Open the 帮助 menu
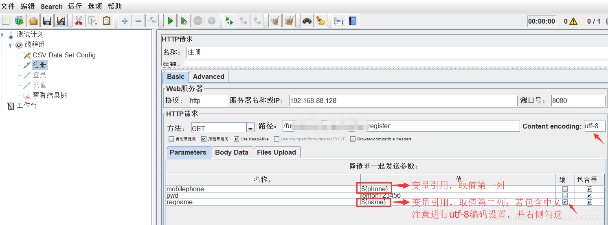Viewport: 608px width, 225px height. point(114,6)
